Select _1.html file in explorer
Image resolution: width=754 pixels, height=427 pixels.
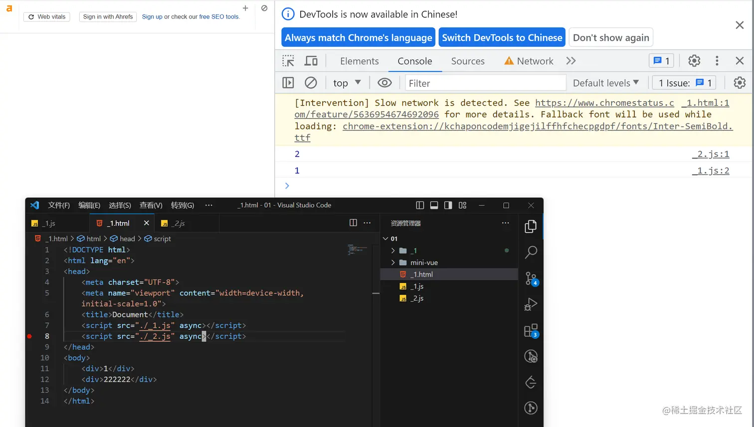[x=449, y=275]
